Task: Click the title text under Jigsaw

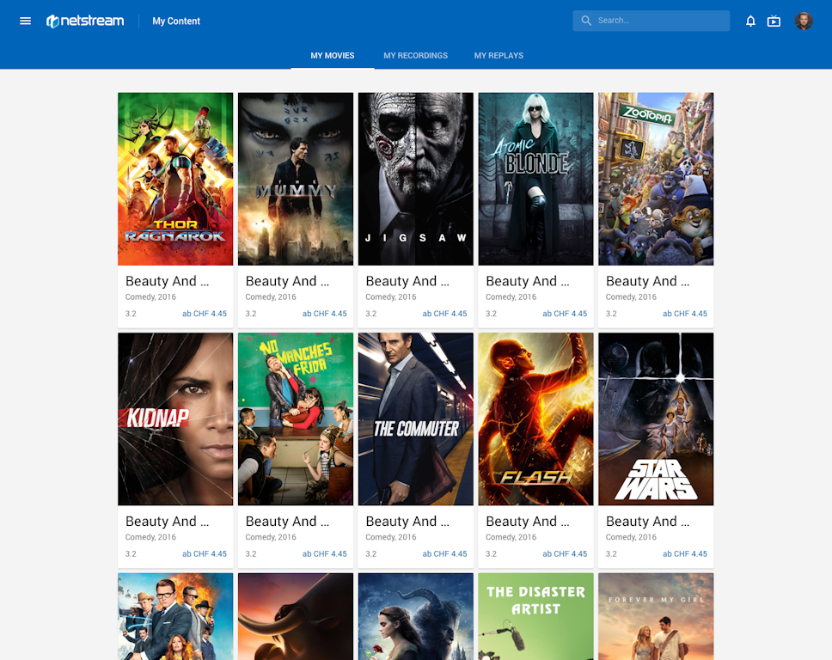Action: [407, 281]
